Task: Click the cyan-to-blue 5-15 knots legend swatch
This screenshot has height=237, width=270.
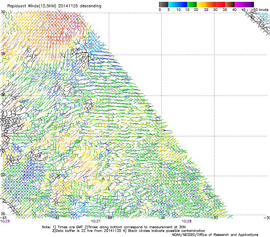Action: pyautogui.click(x=178, y=4)
